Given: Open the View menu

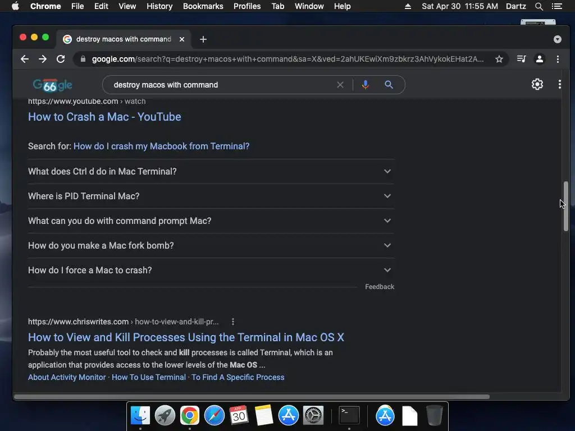Looking at the screenshot, I should [127, 6].
